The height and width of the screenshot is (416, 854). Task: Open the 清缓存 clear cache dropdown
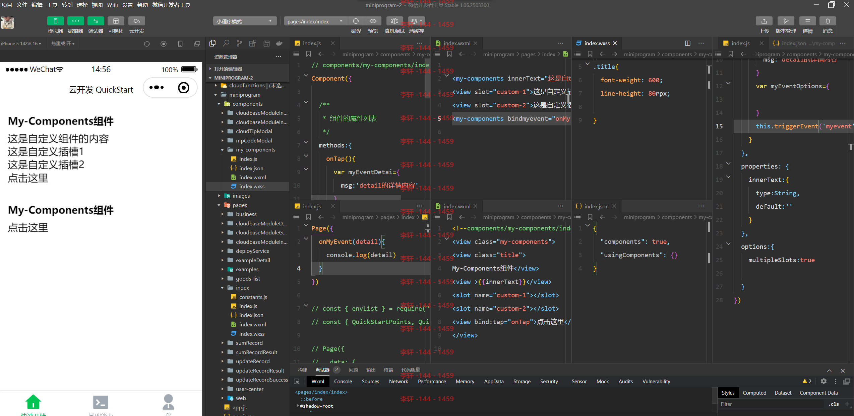click(x=416, y=21)
